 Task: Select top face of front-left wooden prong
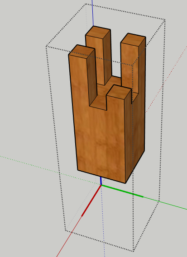(x=82, y=51)
